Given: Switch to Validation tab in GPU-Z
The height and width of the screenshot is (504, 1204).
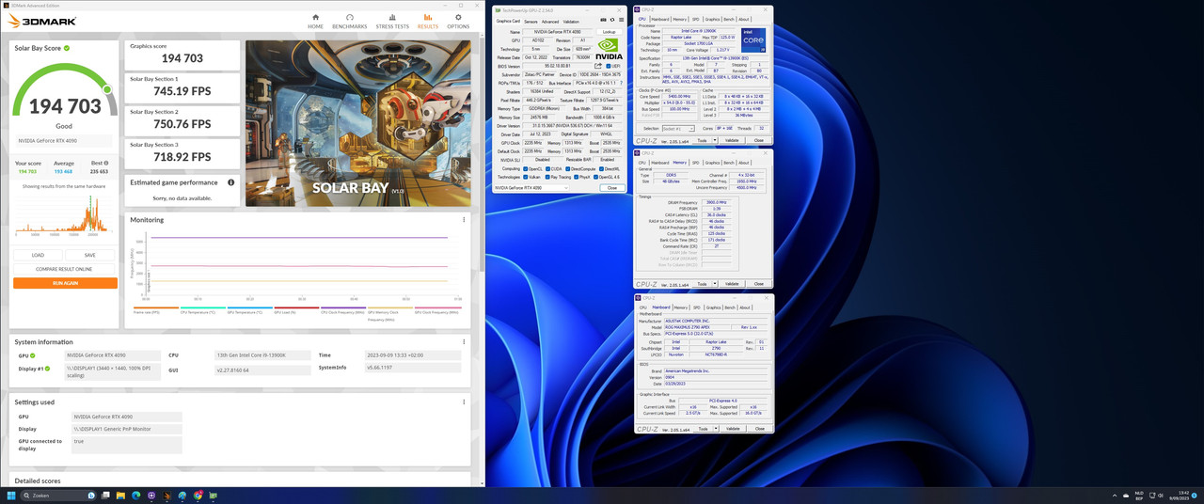Looking at the screenshot, I should [x=571, y=22].
